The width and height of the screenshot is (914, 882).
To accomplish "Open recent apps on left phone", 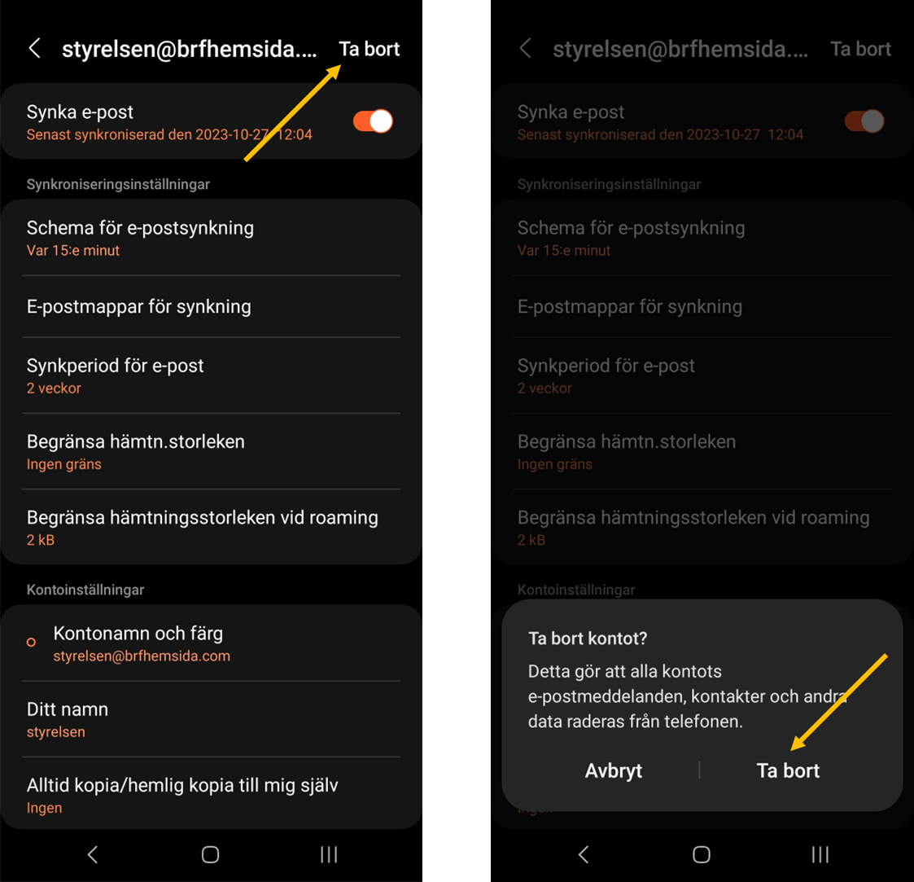I will (x=329, y=854).
